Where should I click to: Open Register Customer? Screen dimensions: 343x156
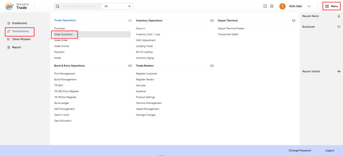coord(147,74)
